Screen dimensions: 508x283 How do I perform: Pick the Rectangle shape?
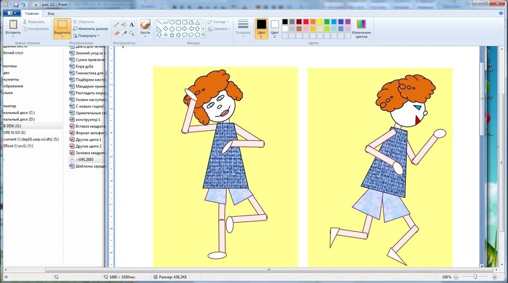(x=178, y=22)
